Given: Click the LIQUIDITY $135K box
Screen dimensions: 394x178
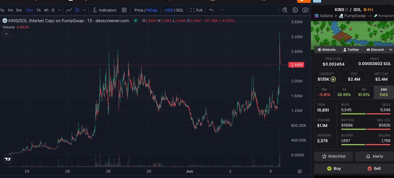Looking at the screenshot, I should 327,77.
